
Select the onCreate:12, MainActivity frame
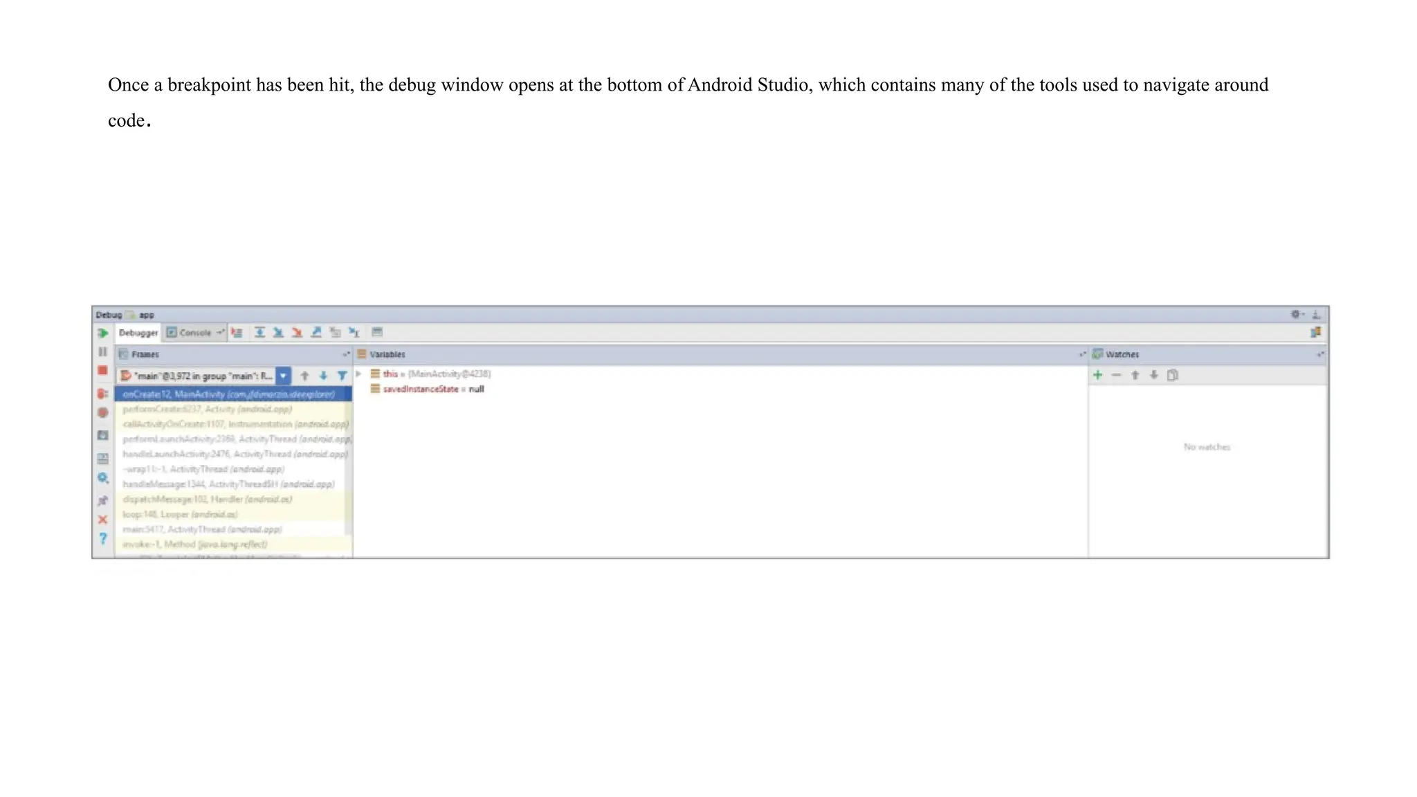tap(233, 394)
